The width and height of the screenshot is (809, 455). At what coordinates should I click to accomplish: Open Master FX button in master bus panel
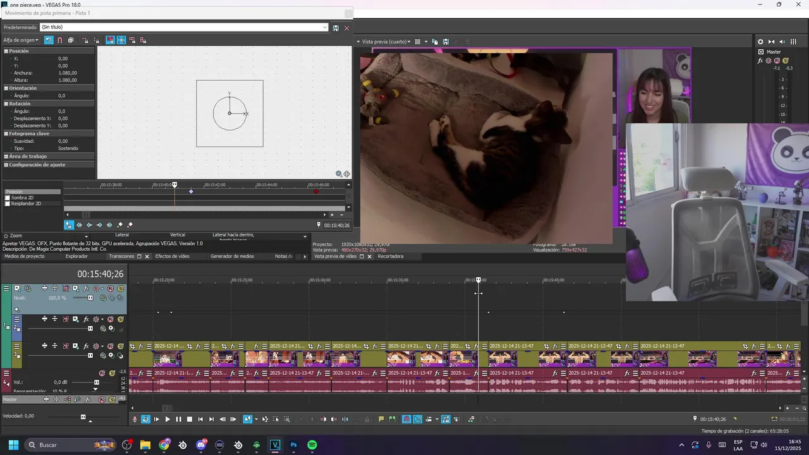click(x=761, y=61)
